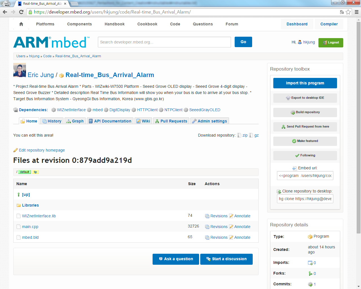Click the Forks count icon
The width and height of the screenshot is (361, 289).
[x=310, y=273]
